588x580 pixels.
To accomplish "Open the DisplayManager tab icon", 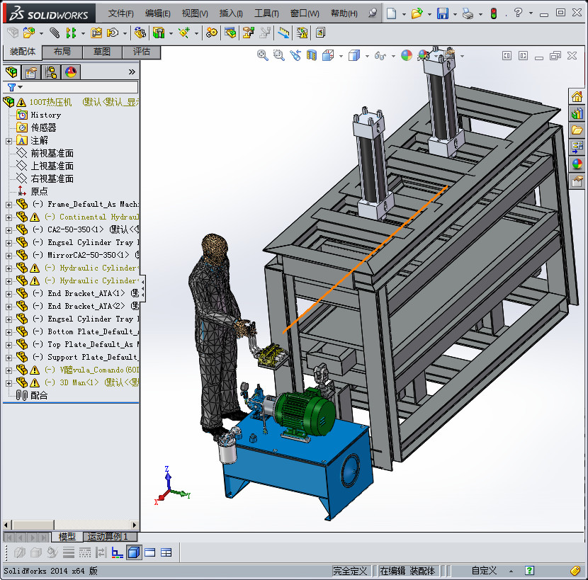I will tap(71, 72).
